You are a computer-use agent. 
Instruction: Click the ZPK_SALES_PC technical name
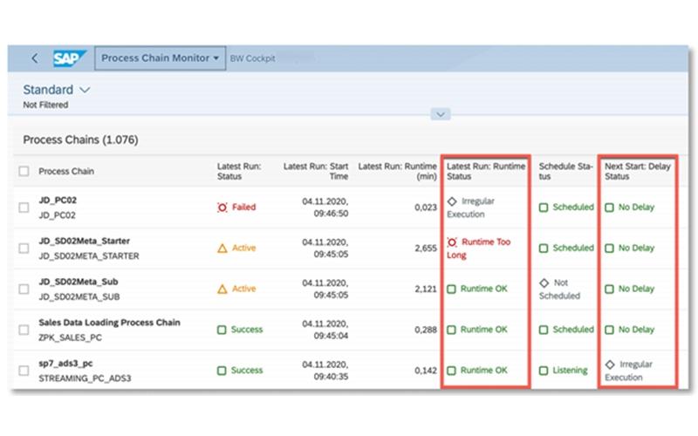[70, 337]
